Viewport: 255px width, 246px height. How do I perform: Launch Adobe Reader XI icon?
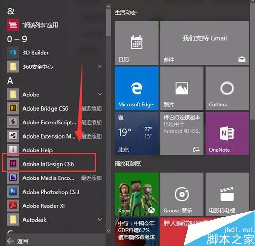click(x=13, y=206)
